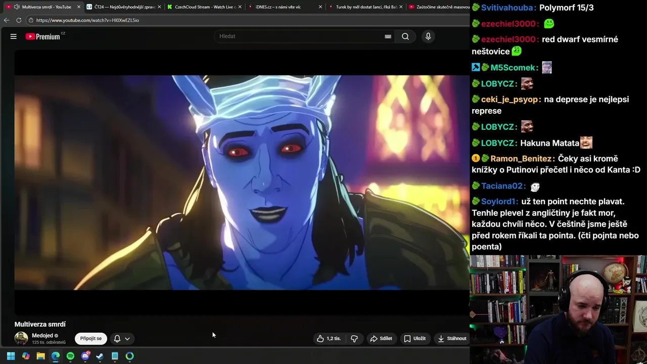Open File Explorer from the taskbar
Screen dimensions: 647x364
click(40, 356)
